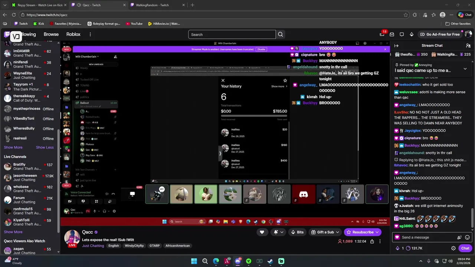Click channel points balance 131.7K
The height and width of the screenshot is (267, 475).
click(414, 248)
